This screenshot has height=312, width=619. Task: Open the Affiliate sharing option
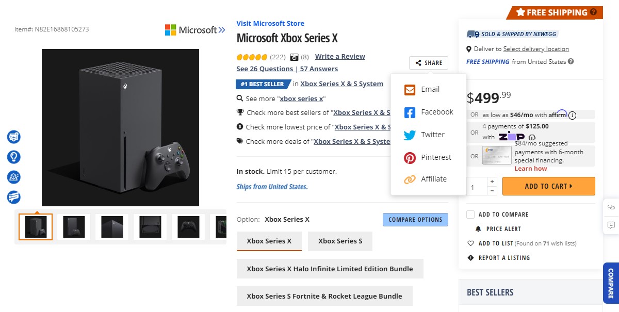(x=410, y=179)
